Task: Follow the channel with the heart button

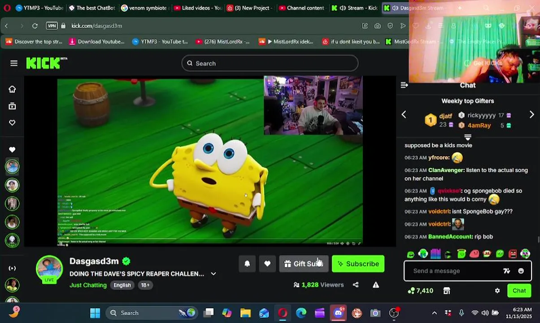Action: click(x=267, y=264)
